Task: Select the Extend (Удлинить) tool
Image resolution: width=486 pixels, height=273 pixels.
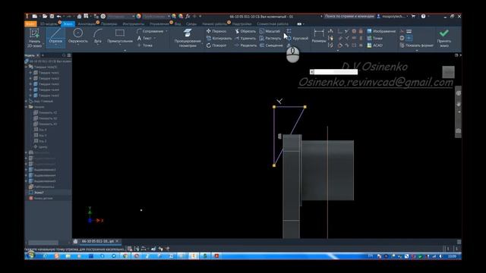Action: click(245, 38)
